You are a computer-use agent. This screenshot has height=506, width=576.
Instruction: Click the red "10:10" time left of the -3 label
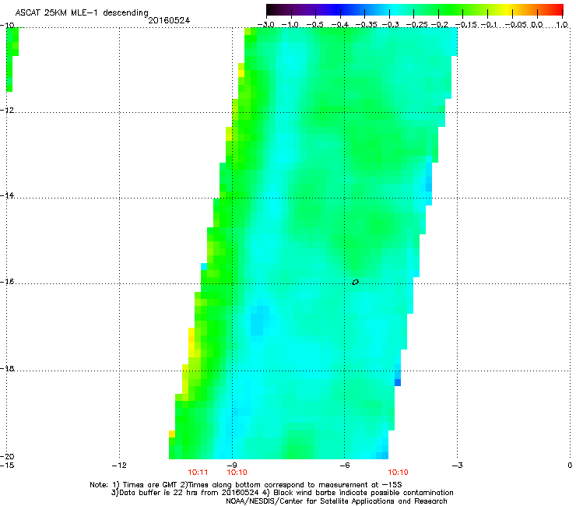[399, 473]
